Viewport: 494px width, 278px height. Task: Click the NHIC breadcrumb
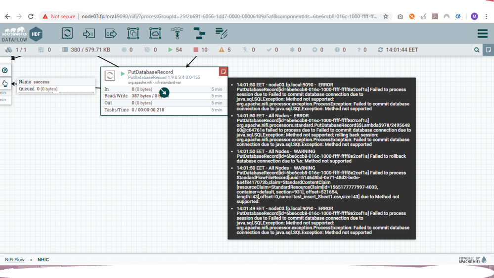pos(43,260)
